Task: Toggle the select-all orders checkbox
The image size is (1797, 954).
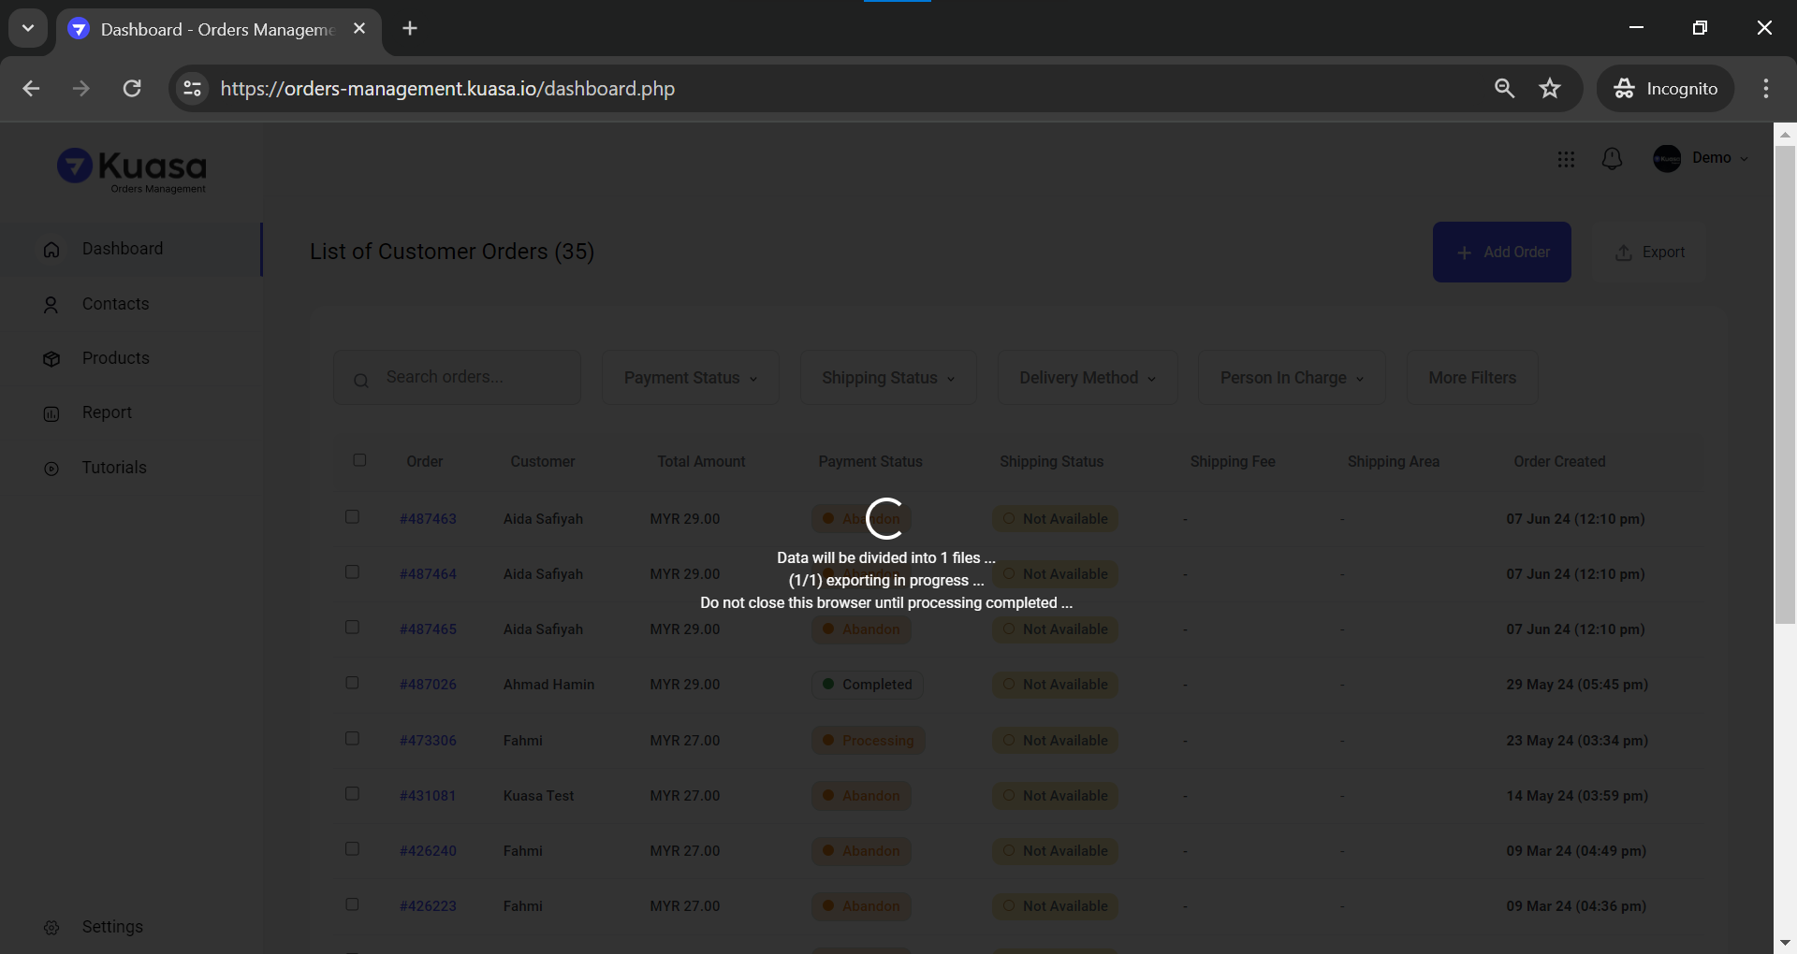Action: 359,460
